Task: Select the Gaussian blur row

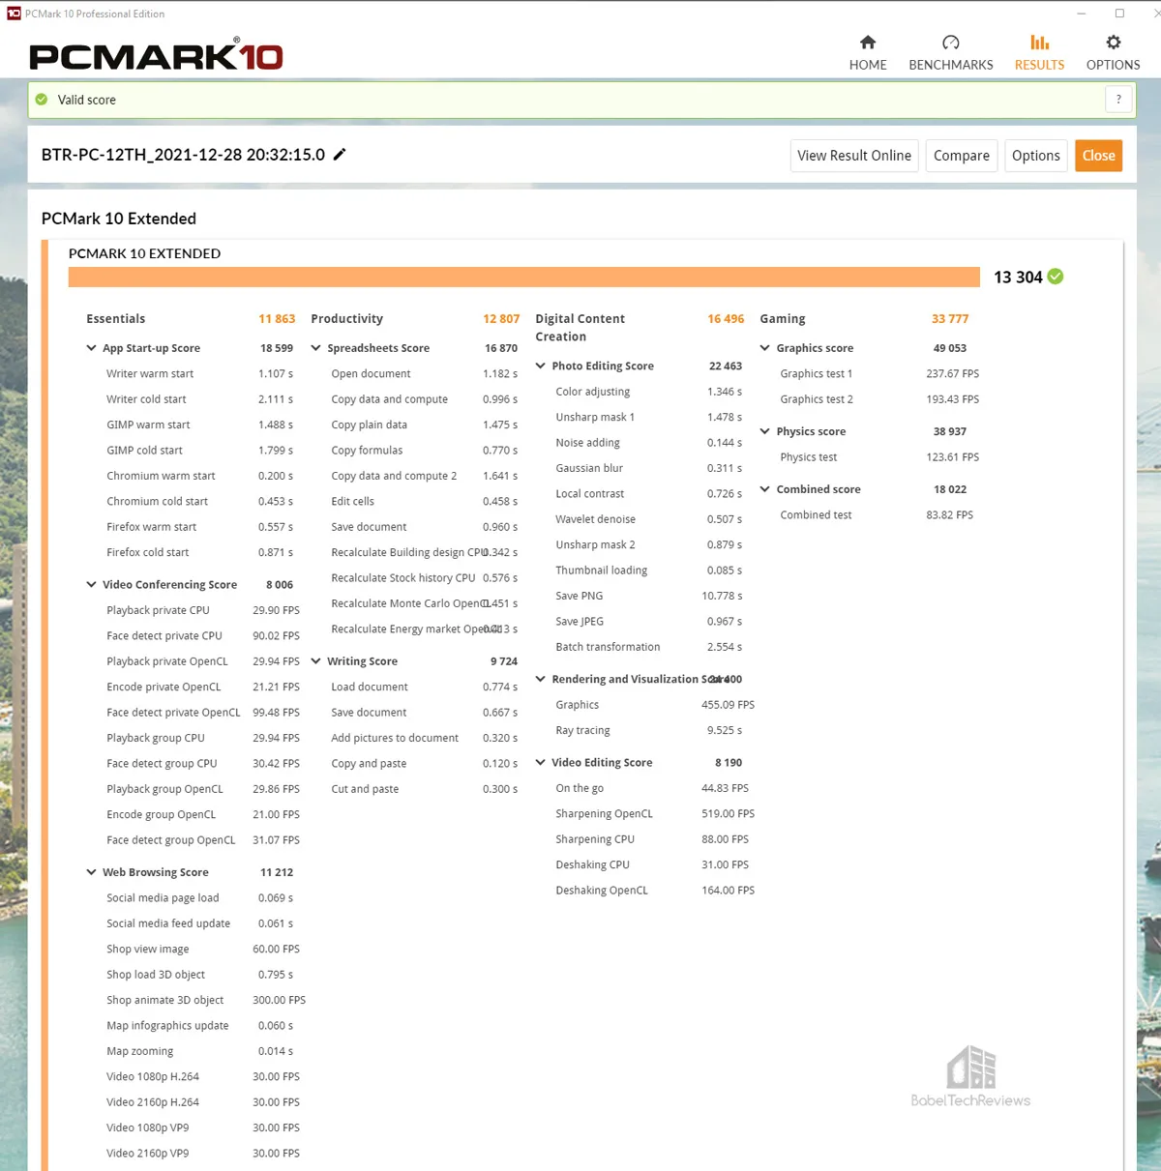Action: (x=648, y=468)
